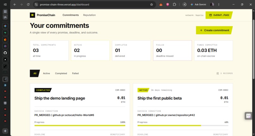Screen dimensions: 255x136
Task: Click Ask Gemini in the toolbar
Action: [198, 4]
